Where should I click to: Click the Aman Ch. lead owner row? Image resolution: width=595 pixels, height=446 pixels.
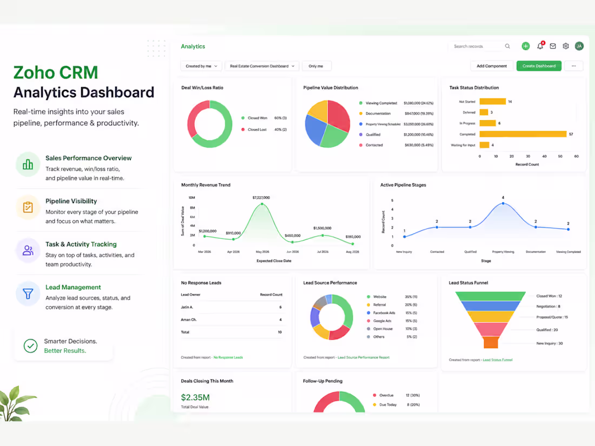click(x=232, y=319)
